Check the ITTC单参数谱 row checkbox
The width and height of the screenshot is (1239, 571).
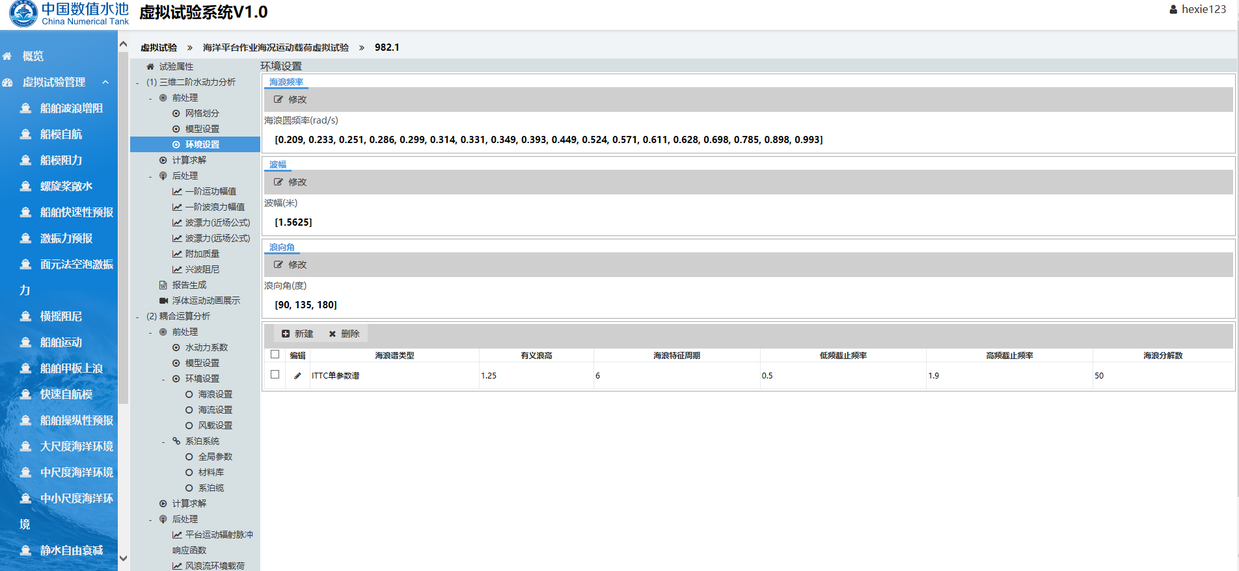click(x=275, y=375)
